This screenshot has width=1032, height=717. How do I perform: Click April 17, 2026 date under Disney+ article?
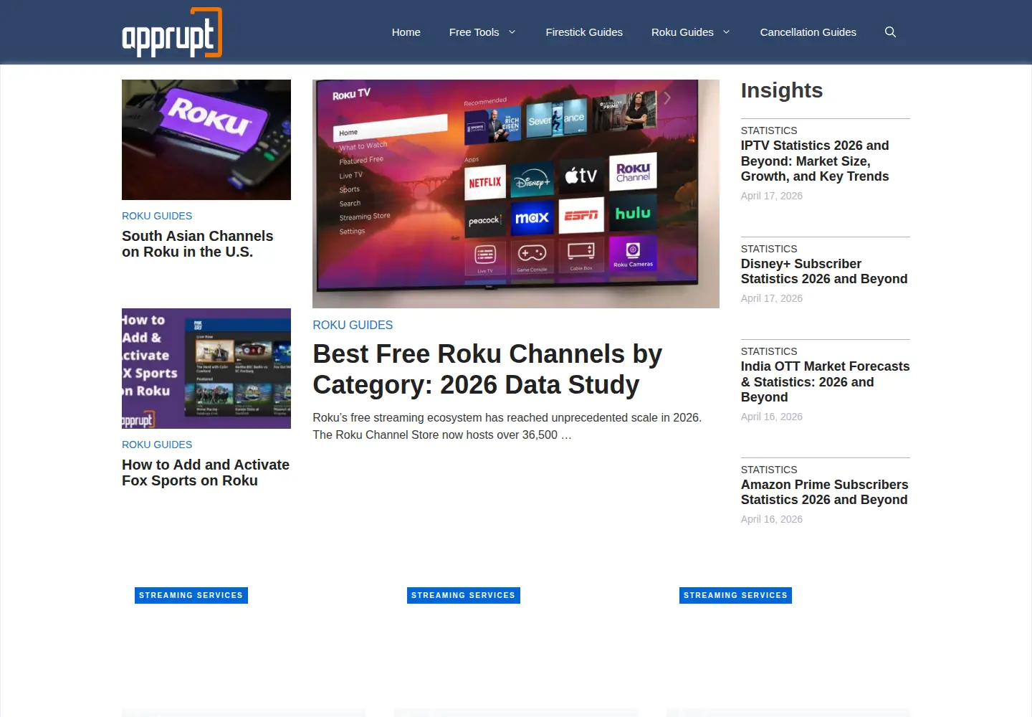[772, 298]
